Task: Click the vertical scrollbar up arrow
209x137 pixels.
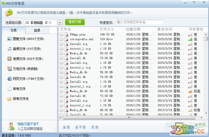Action: 206,34
